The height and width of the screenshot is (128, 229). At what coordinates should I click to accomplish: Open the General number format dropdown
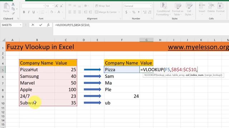click(151, 6)
